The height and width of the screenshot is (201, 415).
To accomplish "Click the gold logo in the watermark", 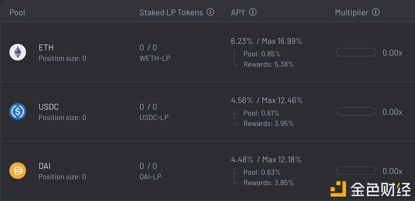I will pyautogui.click(x=338, y=189).
